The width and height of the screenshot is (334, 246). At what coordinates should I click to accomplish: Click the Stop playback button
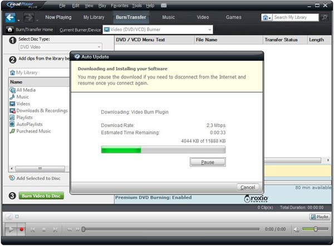click(44, 230)
